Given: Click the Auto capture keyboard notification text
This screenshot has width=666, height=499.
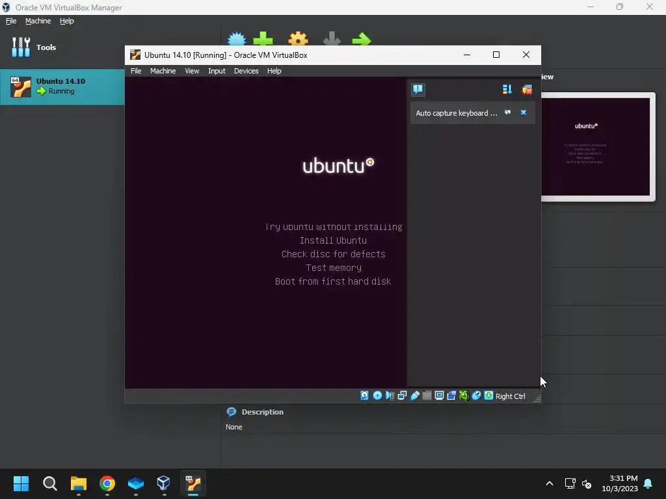Looking at the screenshot, I should click(x=456, y=113).
